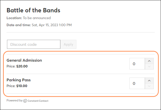Click the To be announced location text
This screenshot has width=161, height=110.
point(37,18)
